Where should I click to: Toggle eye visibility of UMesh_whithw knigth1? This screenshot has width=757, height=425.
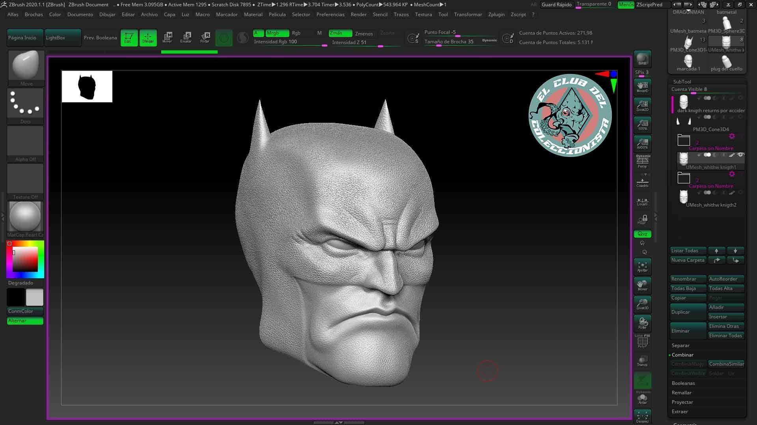pyautogui.click(x=740, y=155)
